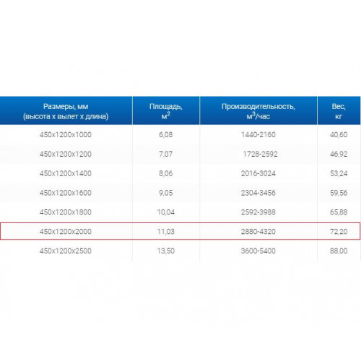Click the Площадь, м² column header
This screenshot has height=361, width=361.
166,110
